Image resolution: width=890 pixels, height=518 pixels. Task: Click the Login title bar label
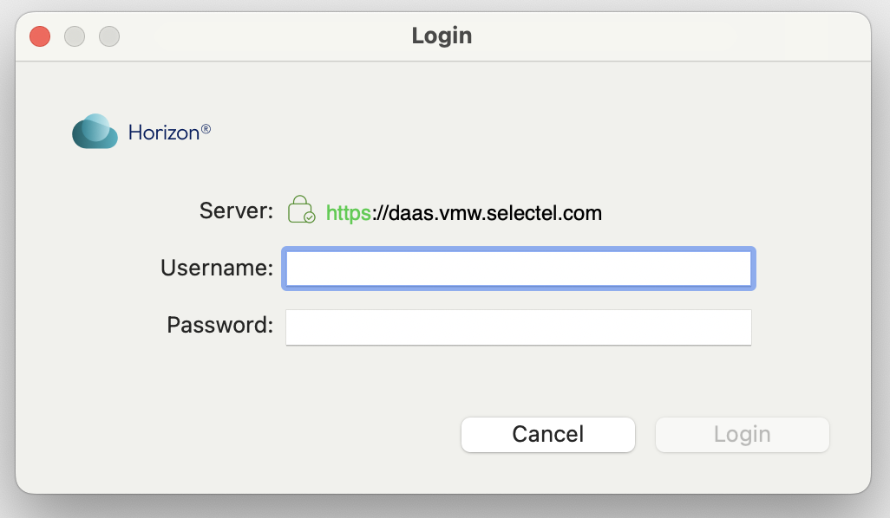[x=442, y=36]
